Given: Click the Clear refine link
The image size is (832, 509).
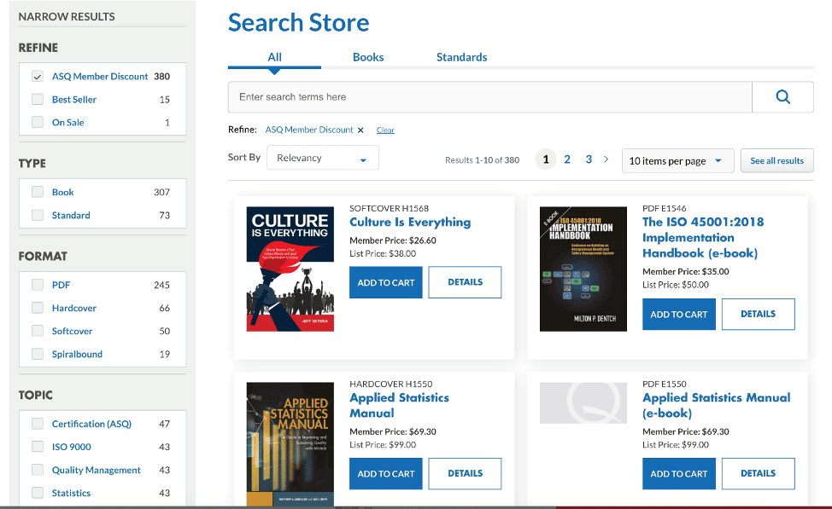Looking at the screenshot, I should (385, 130).
